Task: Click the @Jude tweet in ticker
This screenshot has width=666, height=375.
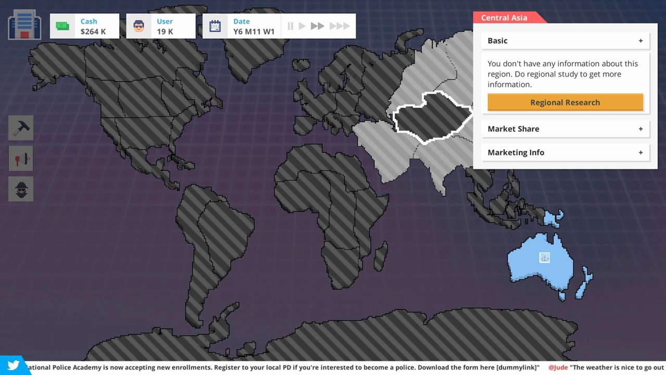Action: pyautogui.click(x=607, y=367)
